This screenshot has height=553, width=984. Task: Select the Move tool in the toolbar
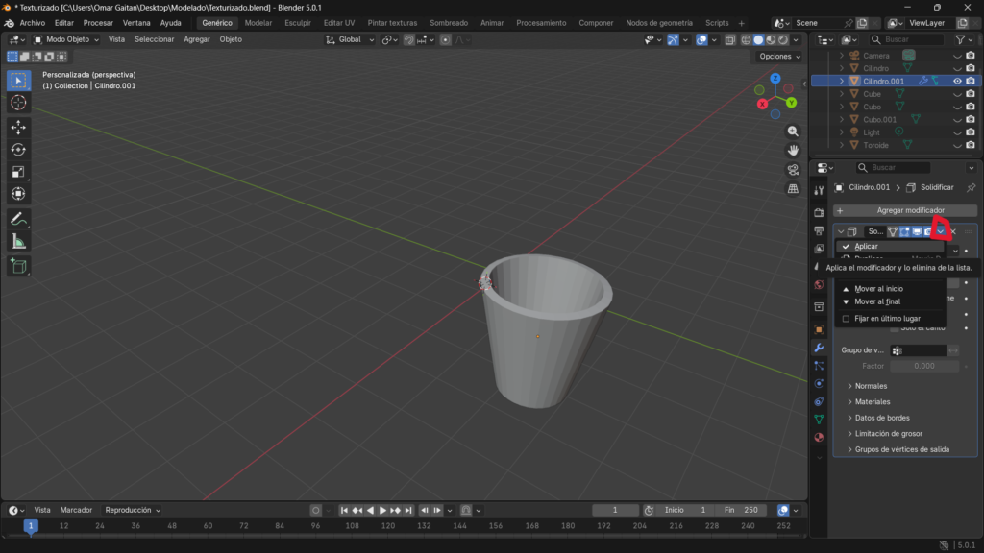(x=18, y=127)
